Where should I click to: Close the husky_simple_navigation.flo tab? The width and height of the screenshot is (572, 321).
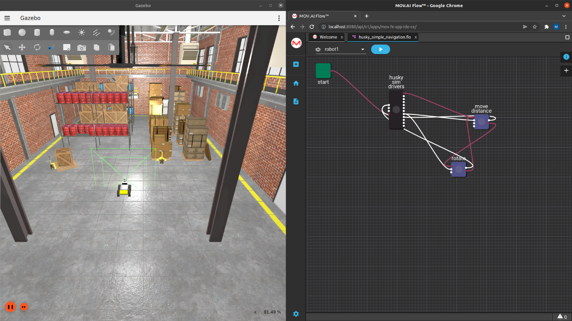pos(416,37)
